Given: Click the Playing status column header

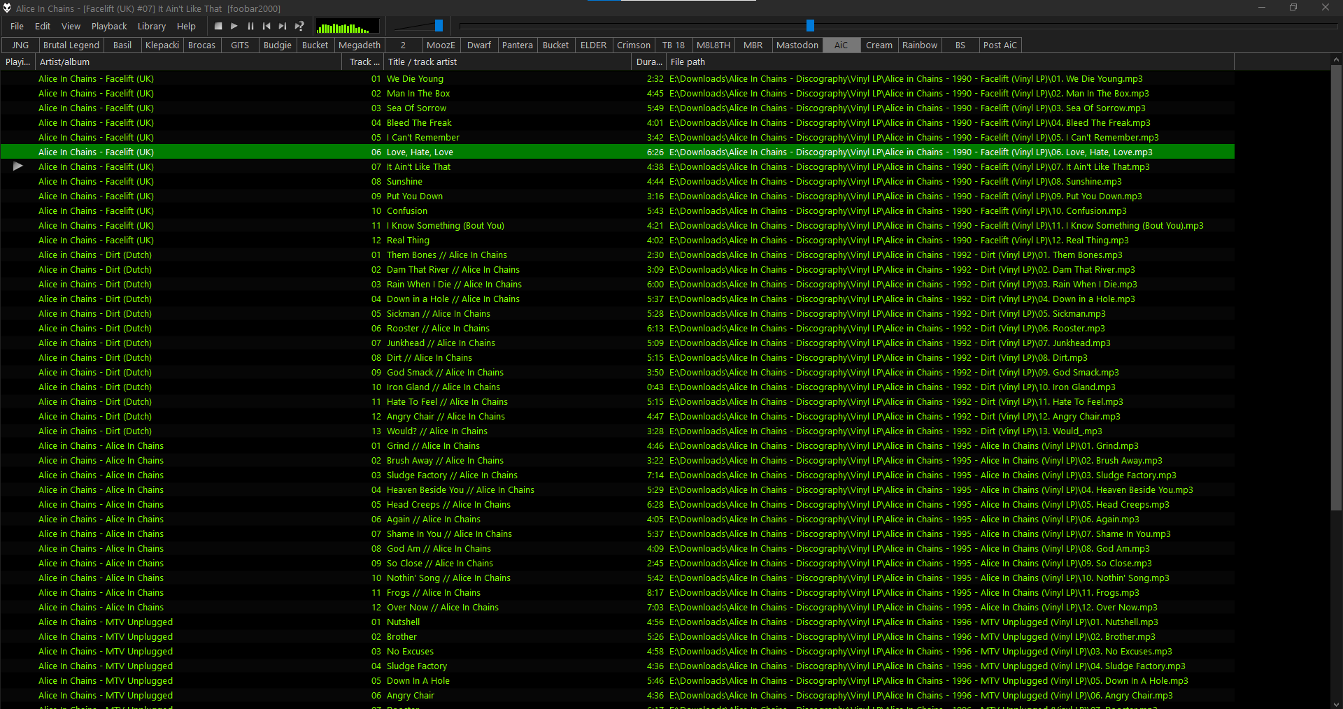Looking at the screenshot, I should coord(17,62).
